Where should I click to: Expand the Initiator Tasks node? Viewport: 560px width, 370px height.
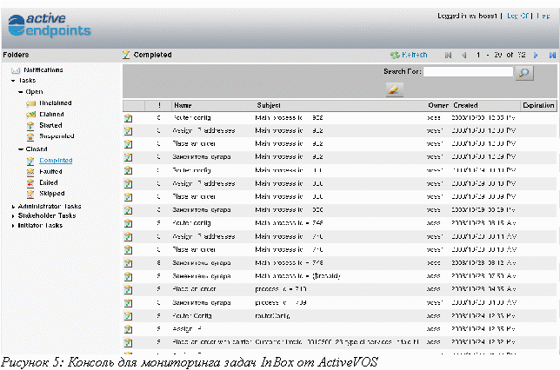click(x=12, y=225)
